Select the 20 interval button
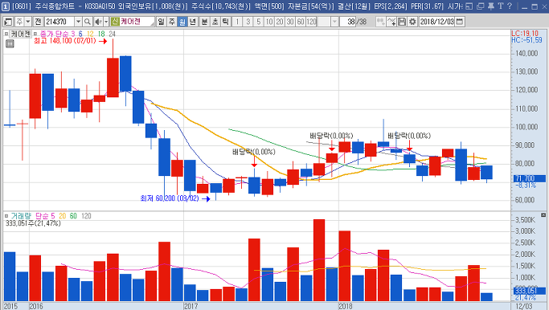 [280, 22]
